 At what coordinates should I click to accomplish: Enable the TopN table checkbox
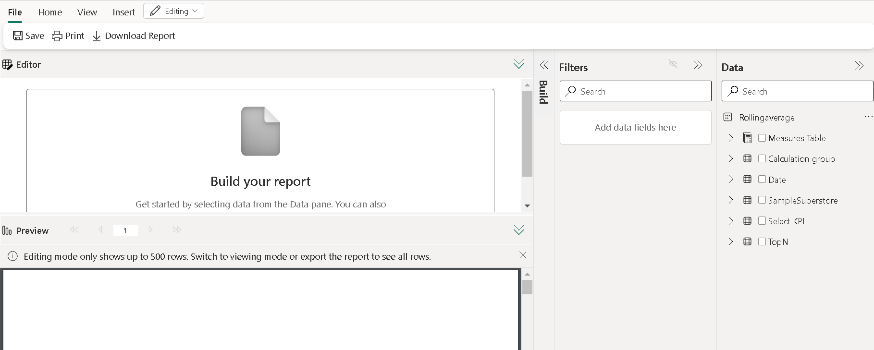click(x=762, y=241)
